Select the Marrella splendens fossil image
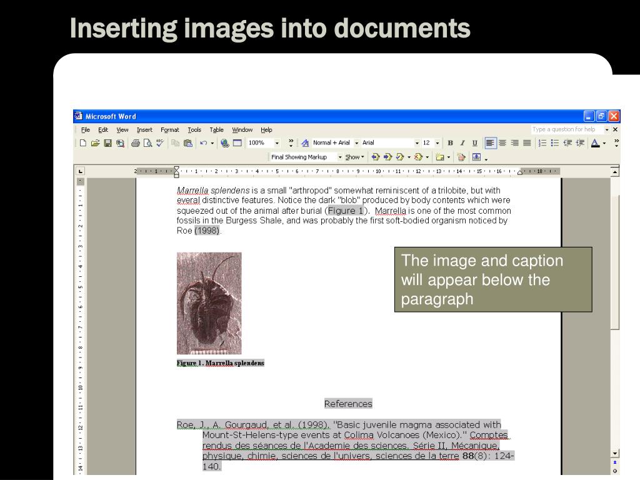Image resolution: width=640 pixels, height=480 pixels. (x=209, y=303)
